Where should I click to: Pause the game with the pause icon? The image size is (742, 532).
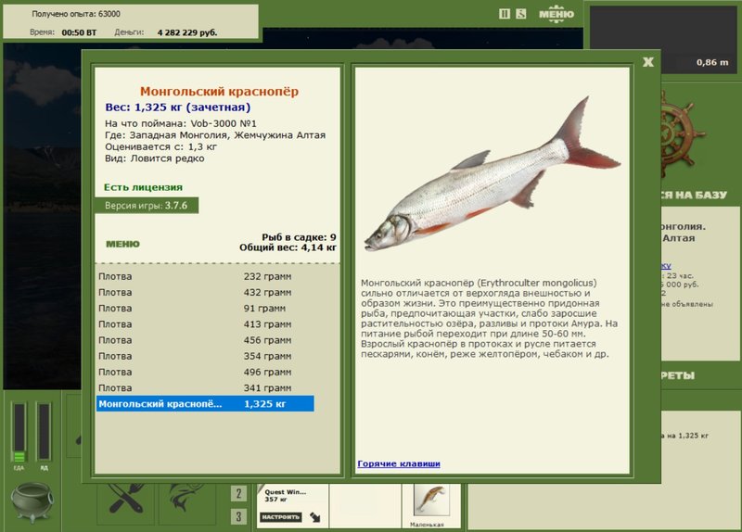click(505, 14)
